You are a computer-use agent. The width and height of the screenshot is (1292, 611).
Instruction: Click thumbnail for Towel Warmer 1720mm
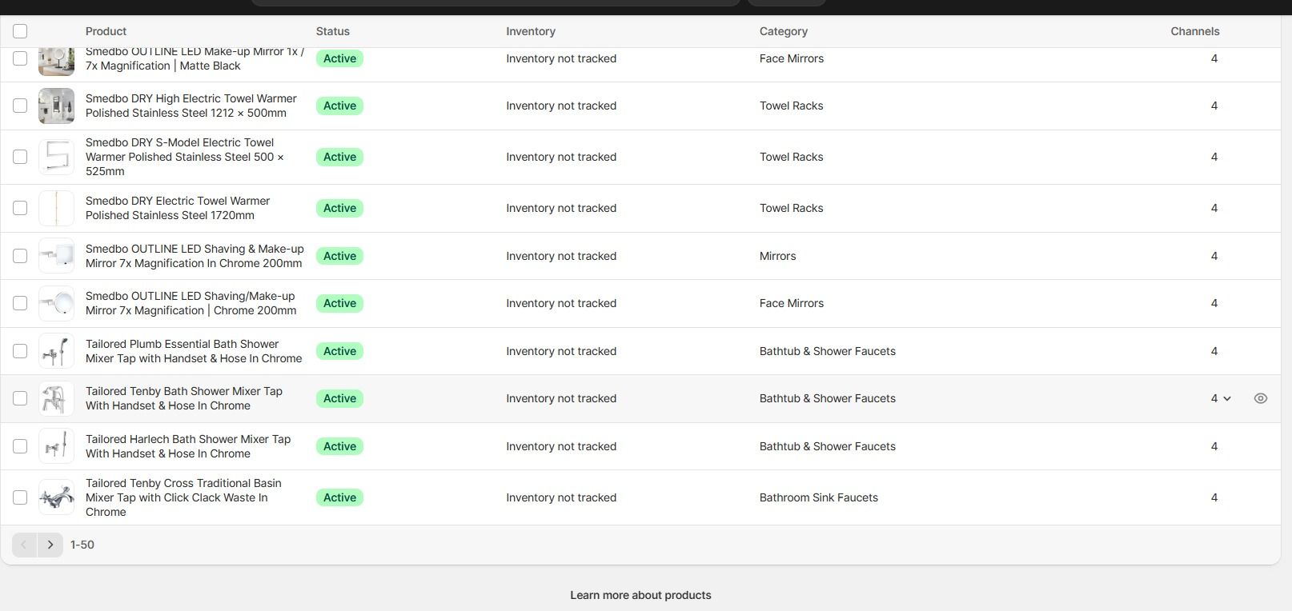[x=56, y=208]
